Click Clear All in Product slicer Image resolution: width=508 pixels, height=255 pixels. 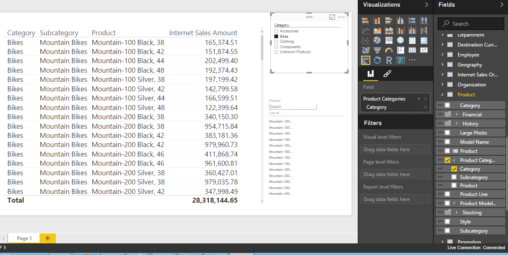point(274,113)
